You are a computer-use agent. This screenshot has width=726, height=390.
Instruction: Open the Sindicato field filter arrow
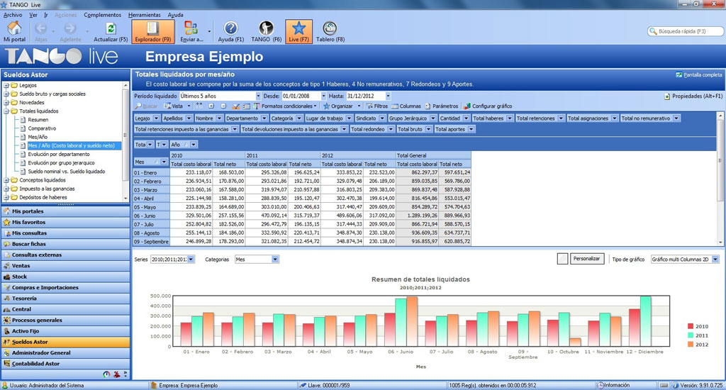382,118
